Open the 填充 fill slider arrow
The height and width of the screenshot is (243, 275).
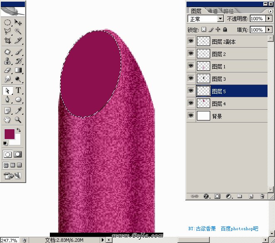(269, 29)
